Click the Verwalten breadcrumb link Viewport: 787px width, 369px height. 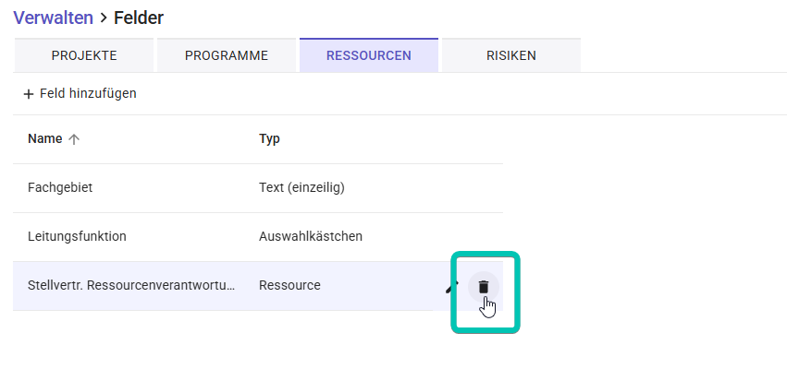pos(54,18)
